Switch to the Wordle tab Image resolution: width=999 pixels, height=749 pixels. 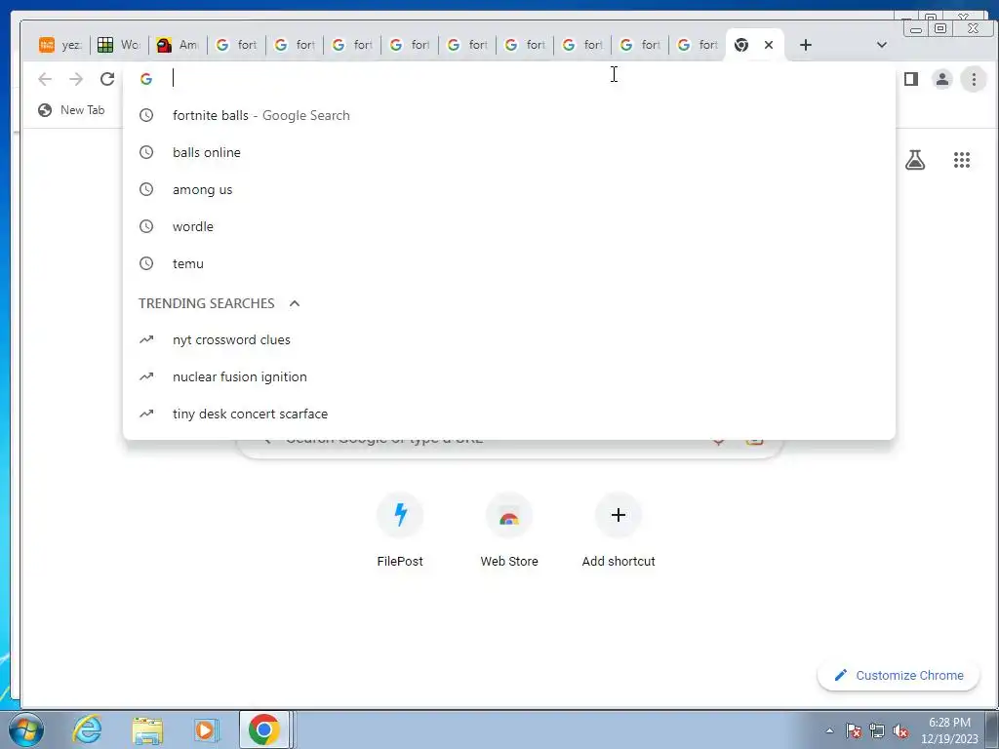[x=119, y=45]
